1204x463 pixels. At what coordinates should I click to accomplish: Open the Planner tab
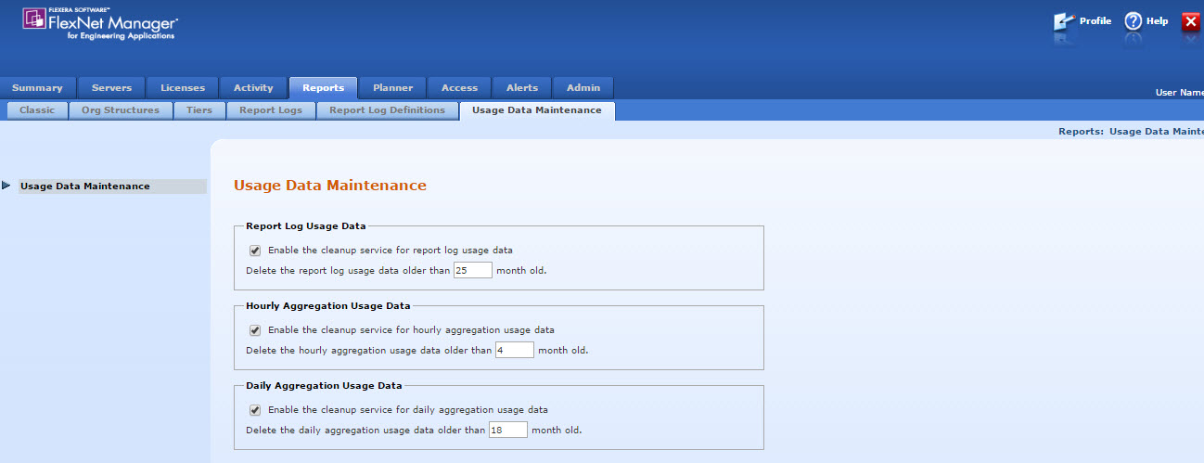392,88
